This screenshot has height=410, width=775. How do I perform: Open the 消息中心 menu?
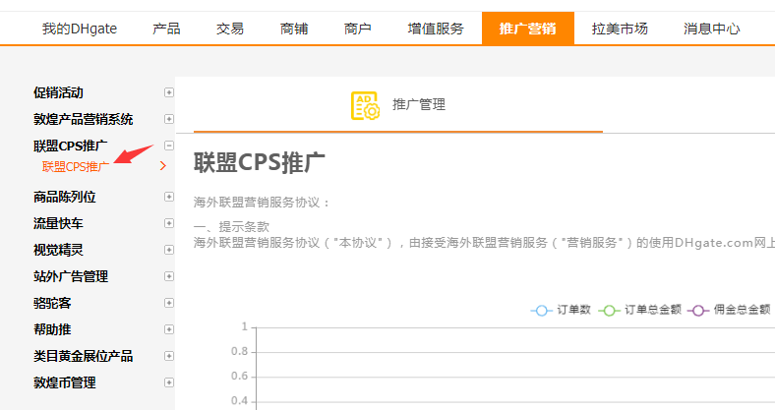coord(712,29)
